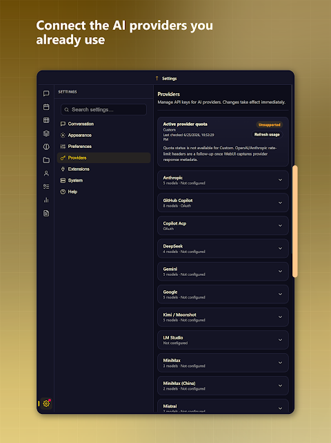Open the calendar icon in sidebar
Viewport: 331px width, 443px height.
pos(46,107)
